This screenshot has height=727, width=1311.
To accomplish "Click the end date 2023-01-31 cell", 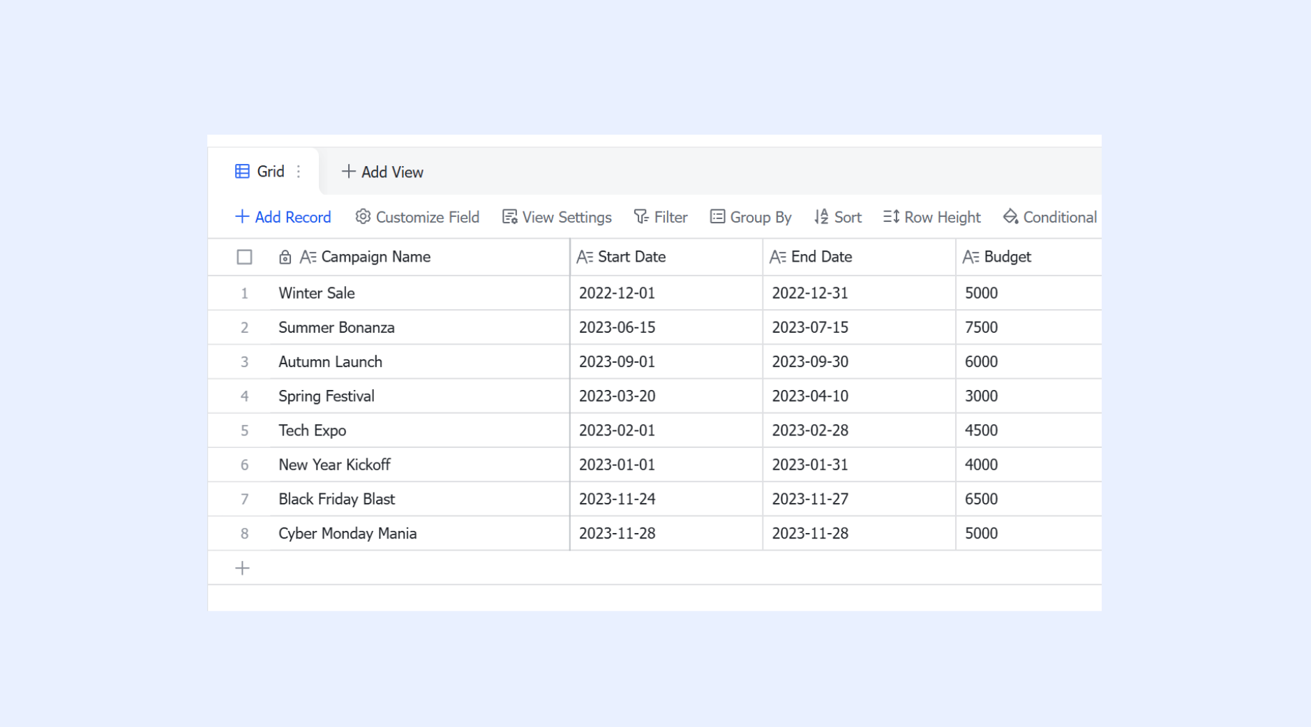I will point(860,465).
